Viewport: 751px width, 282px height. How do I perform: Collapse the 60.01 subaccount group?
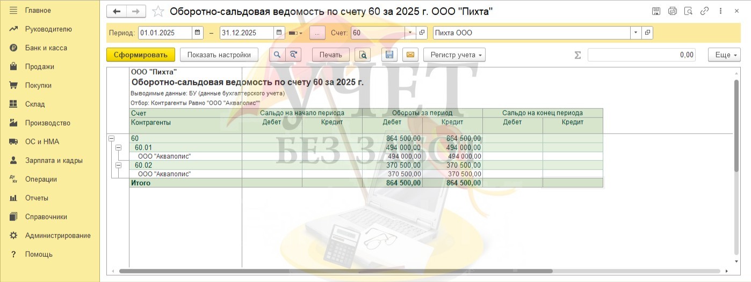pos(119,147)
